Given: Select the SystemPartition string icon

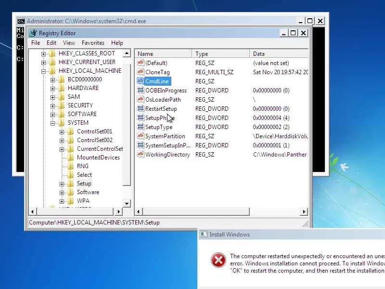Looking at the screenshot, I should coord(140,136).
